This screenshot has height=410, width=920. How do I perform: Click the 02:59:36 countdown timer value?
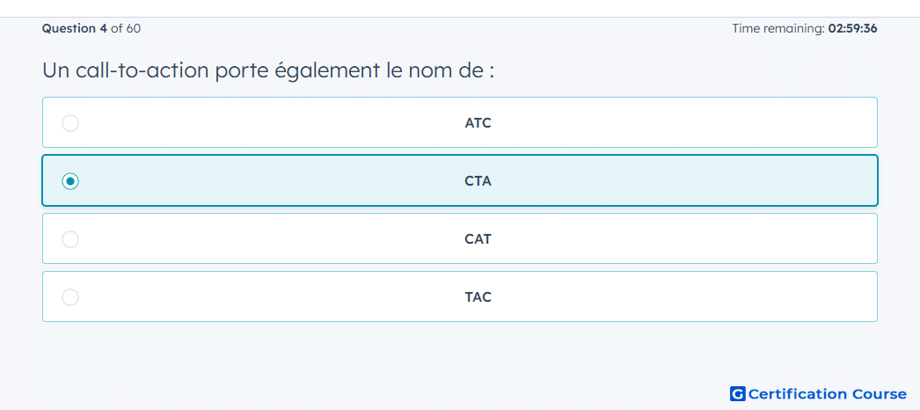tap(852, 29)
